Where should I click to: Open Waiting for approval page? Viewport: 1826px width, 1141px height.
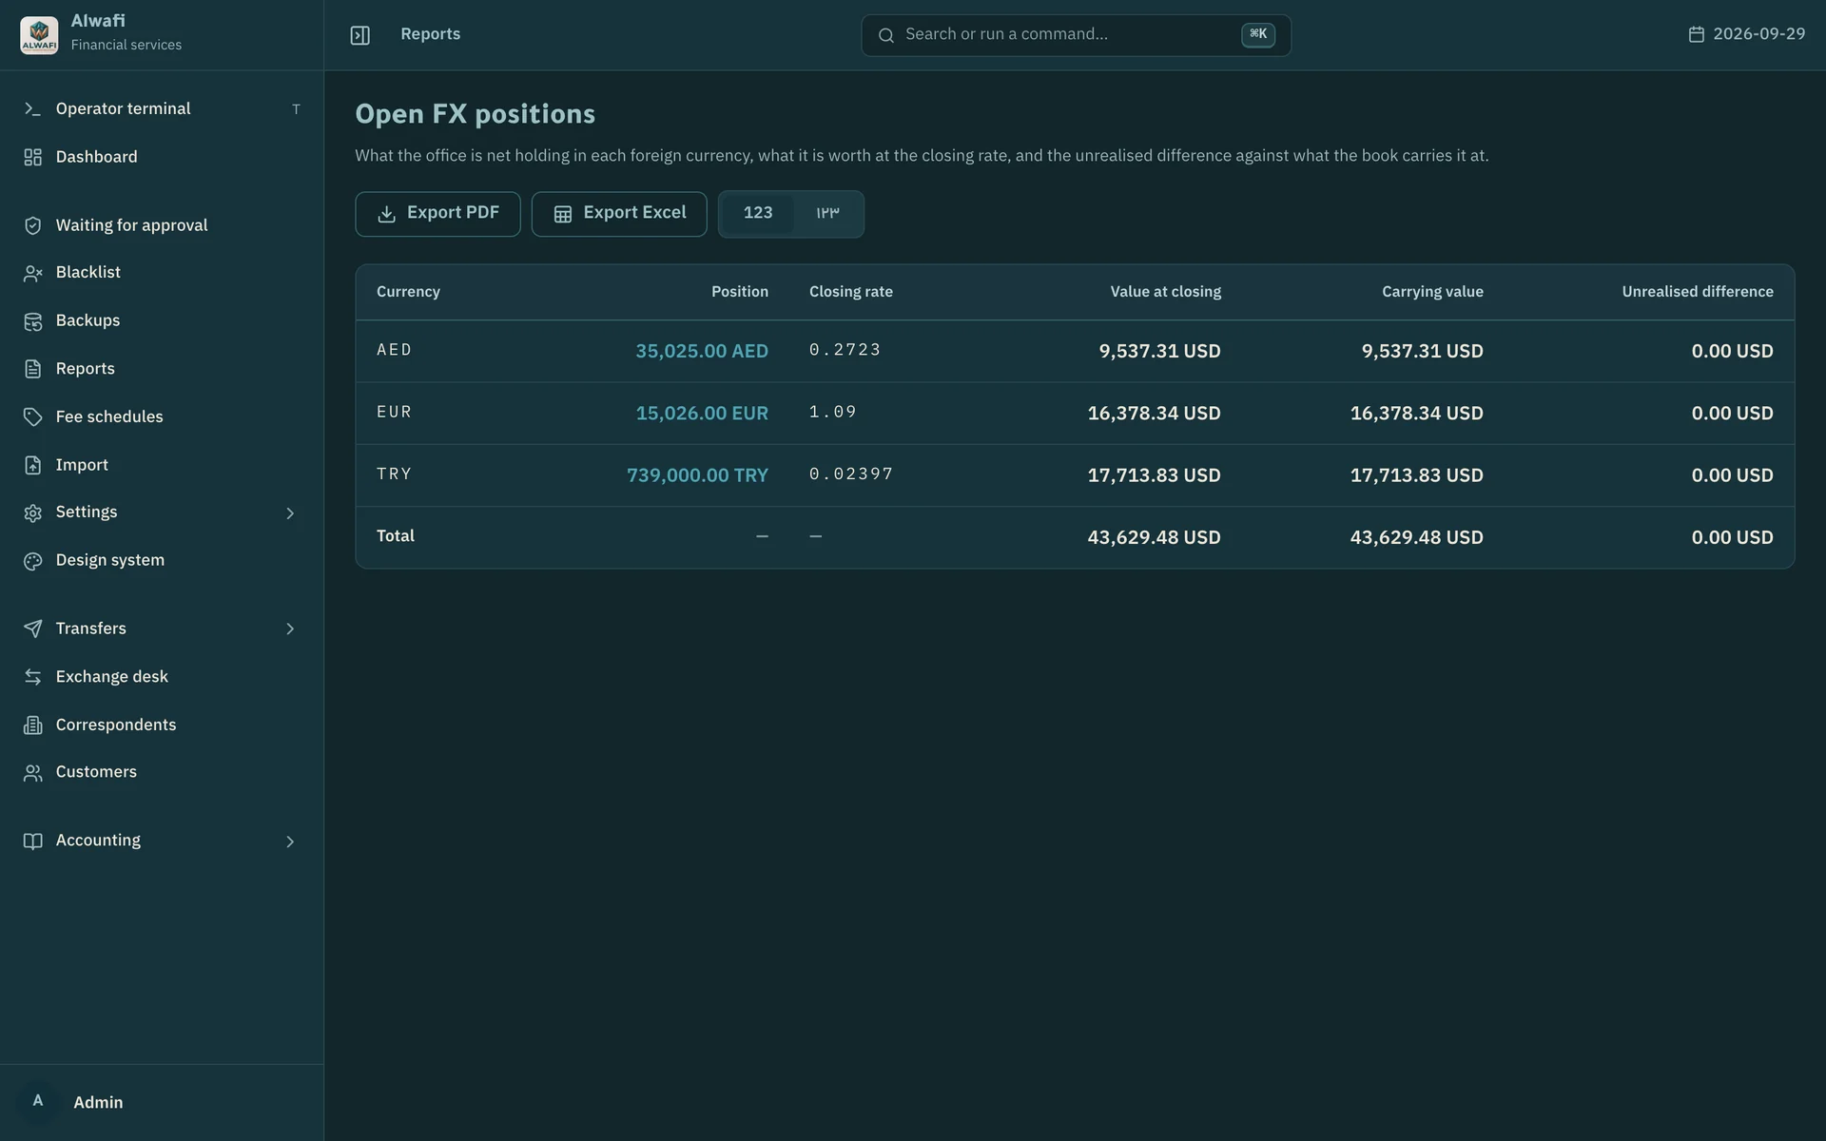tap(162, 225)
